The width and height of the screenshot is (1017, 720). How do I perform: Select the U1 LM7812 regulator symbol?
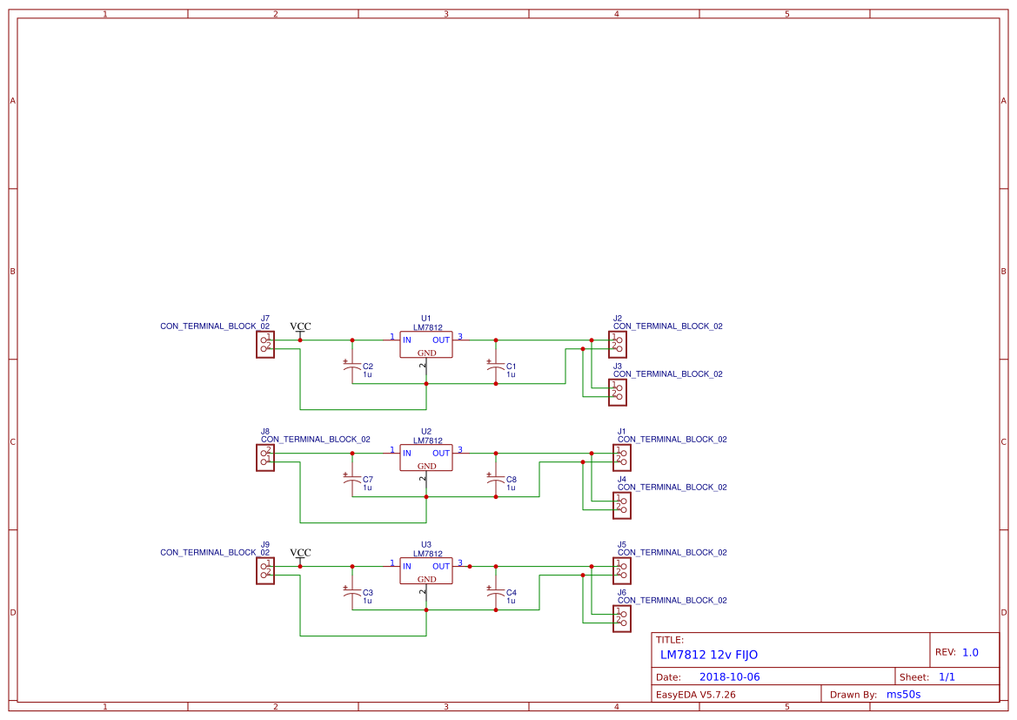[425, 344]
